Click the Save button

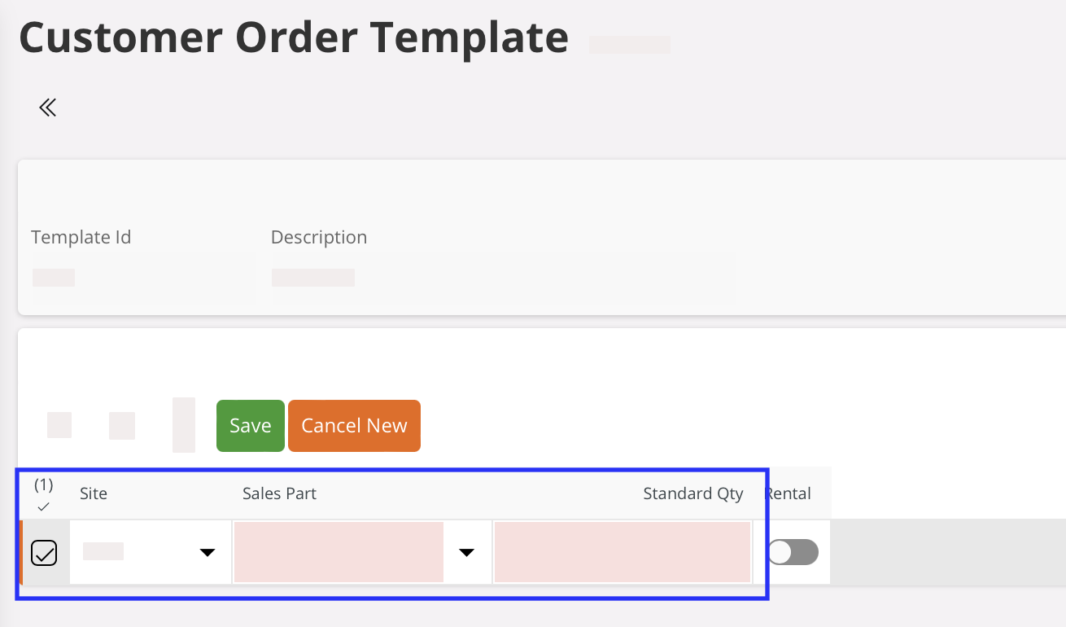point(250,426)
